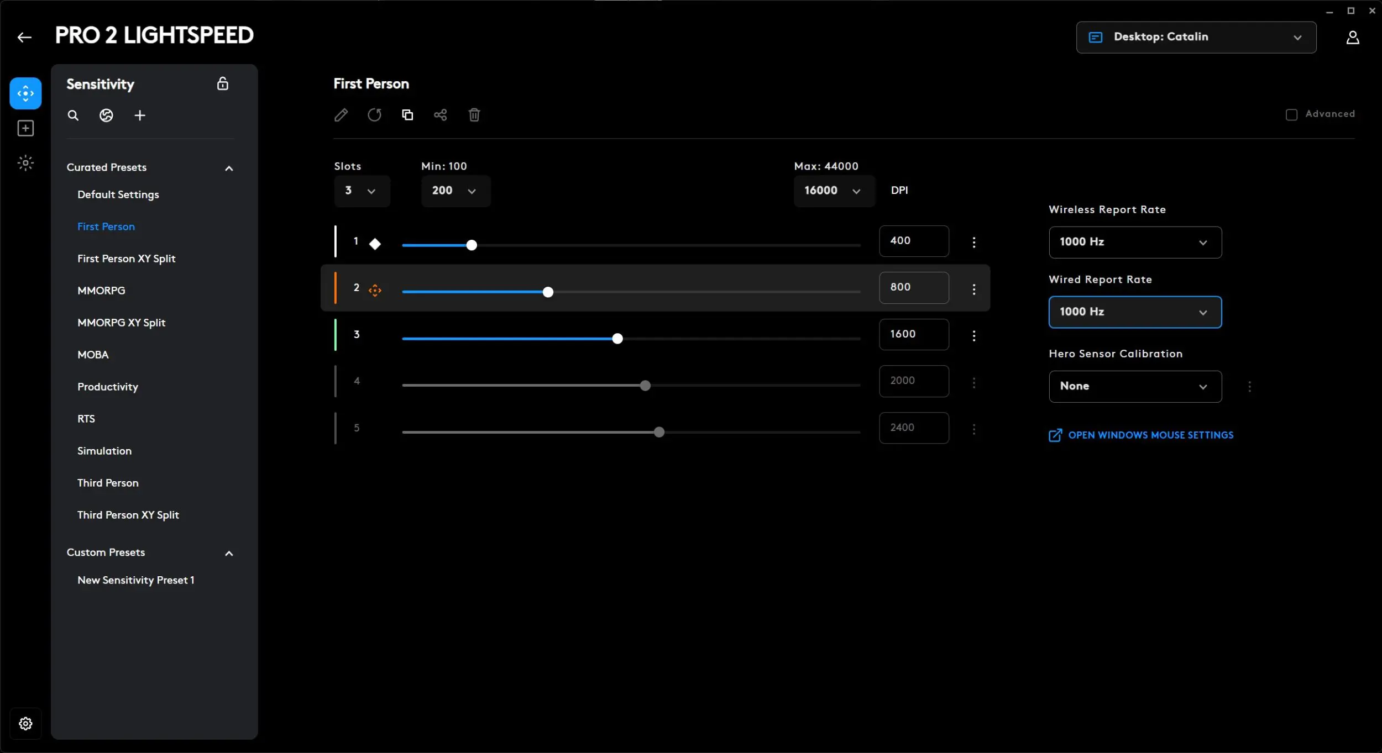The image size is (1382, 753).
Task: Click the slot 4 DPI value field 2000
Action: [x=914, y=381]
